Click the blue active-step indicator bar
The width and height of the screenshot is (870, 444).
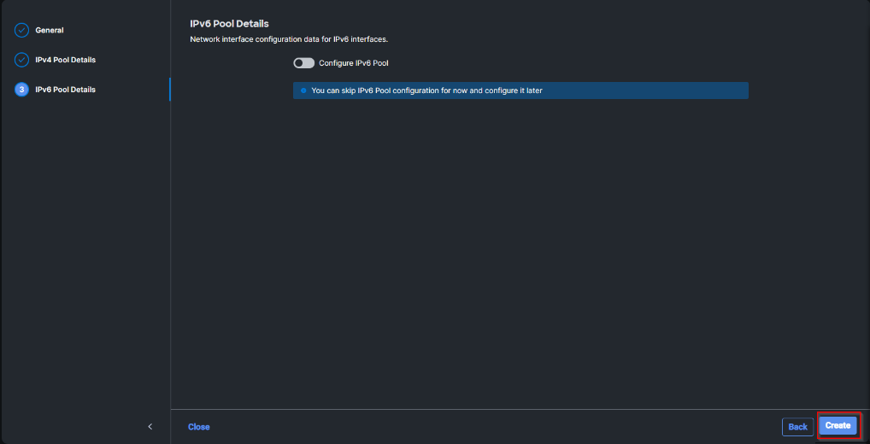(169, 90)
